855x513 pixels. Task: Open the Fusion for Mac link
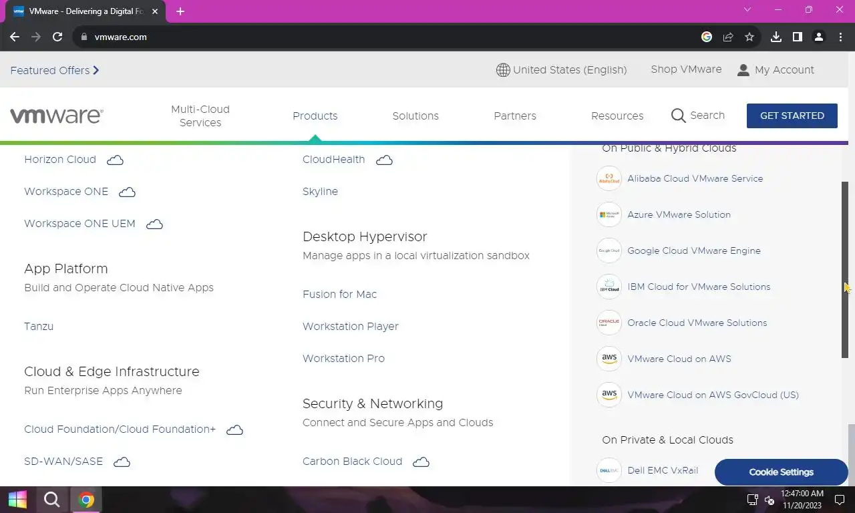[x=339, y=295]
